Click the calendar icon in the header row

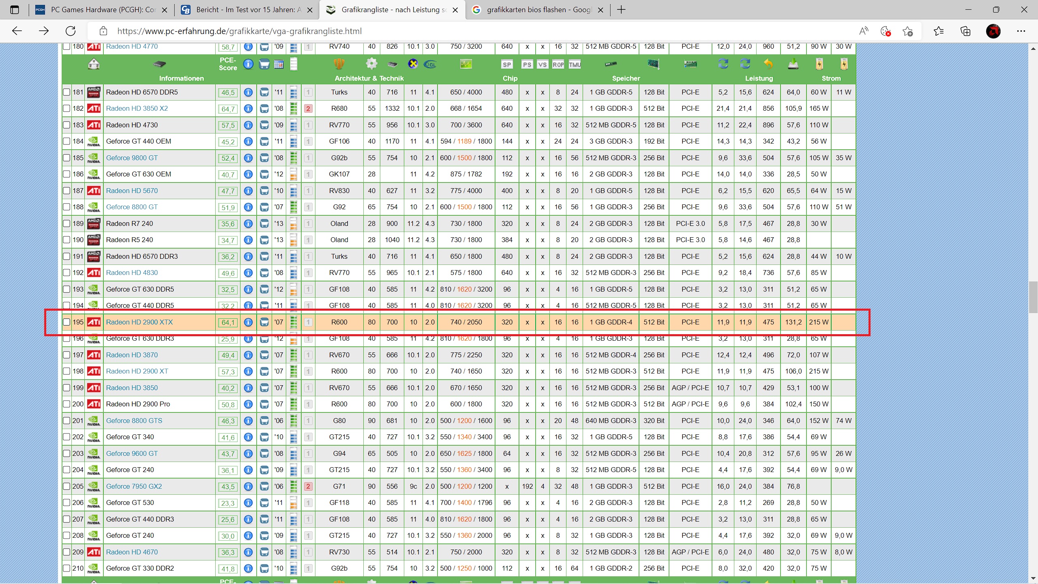(279, 64)
